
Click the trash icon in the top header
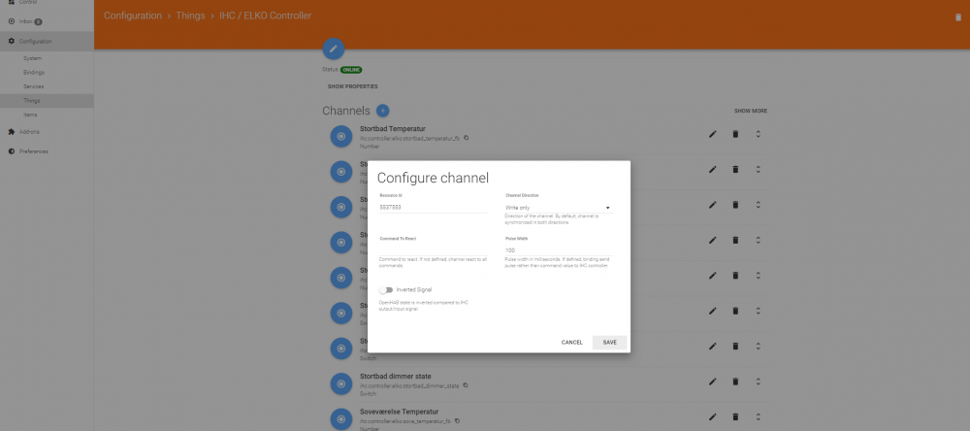(958, 17)
